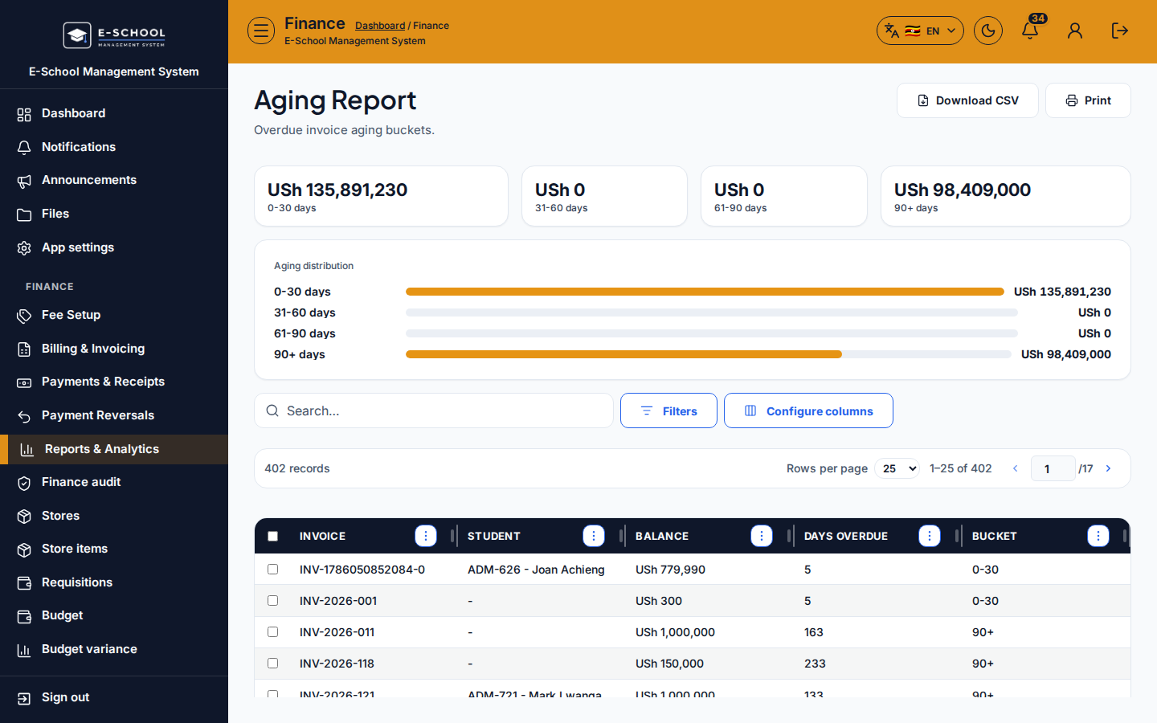Open column menu for DAYS OVERDUE header
Screen dimensions: 1157x723
tap(930, 536)
